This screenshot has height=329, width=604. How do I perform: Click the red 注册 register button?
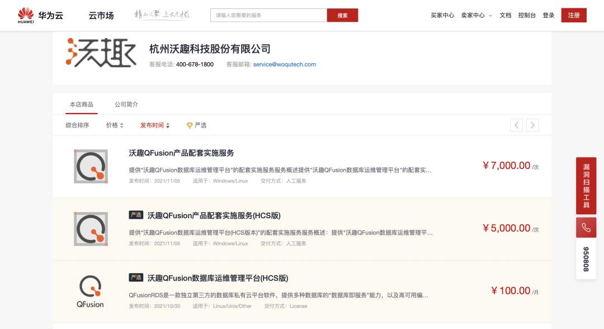coord(574,15)
